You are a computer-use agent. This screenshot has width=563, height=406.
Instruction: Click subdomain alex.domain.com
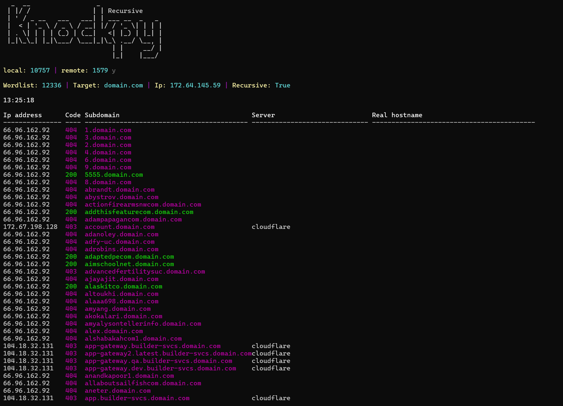coord(114,331)
